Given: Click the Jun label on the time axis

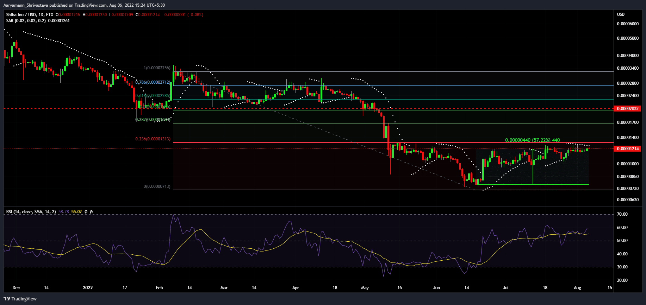Looking at the screenshot, I should [436, 288].
